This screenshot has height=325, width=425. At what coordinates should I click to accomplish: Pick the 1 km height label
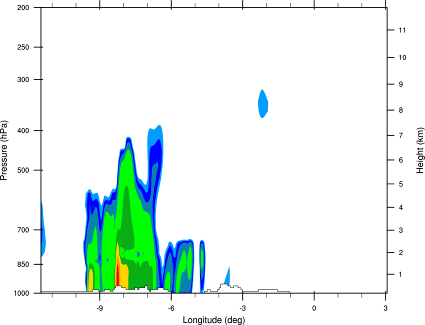pos(401,274)
